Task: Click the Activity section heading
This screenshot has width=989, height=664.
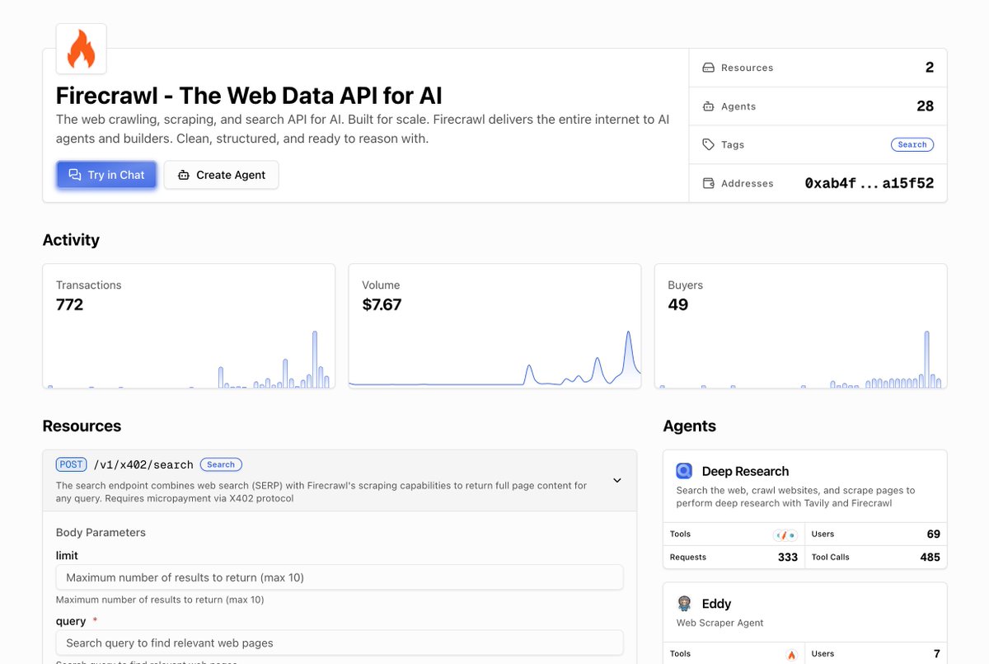Action: point(71,240)
